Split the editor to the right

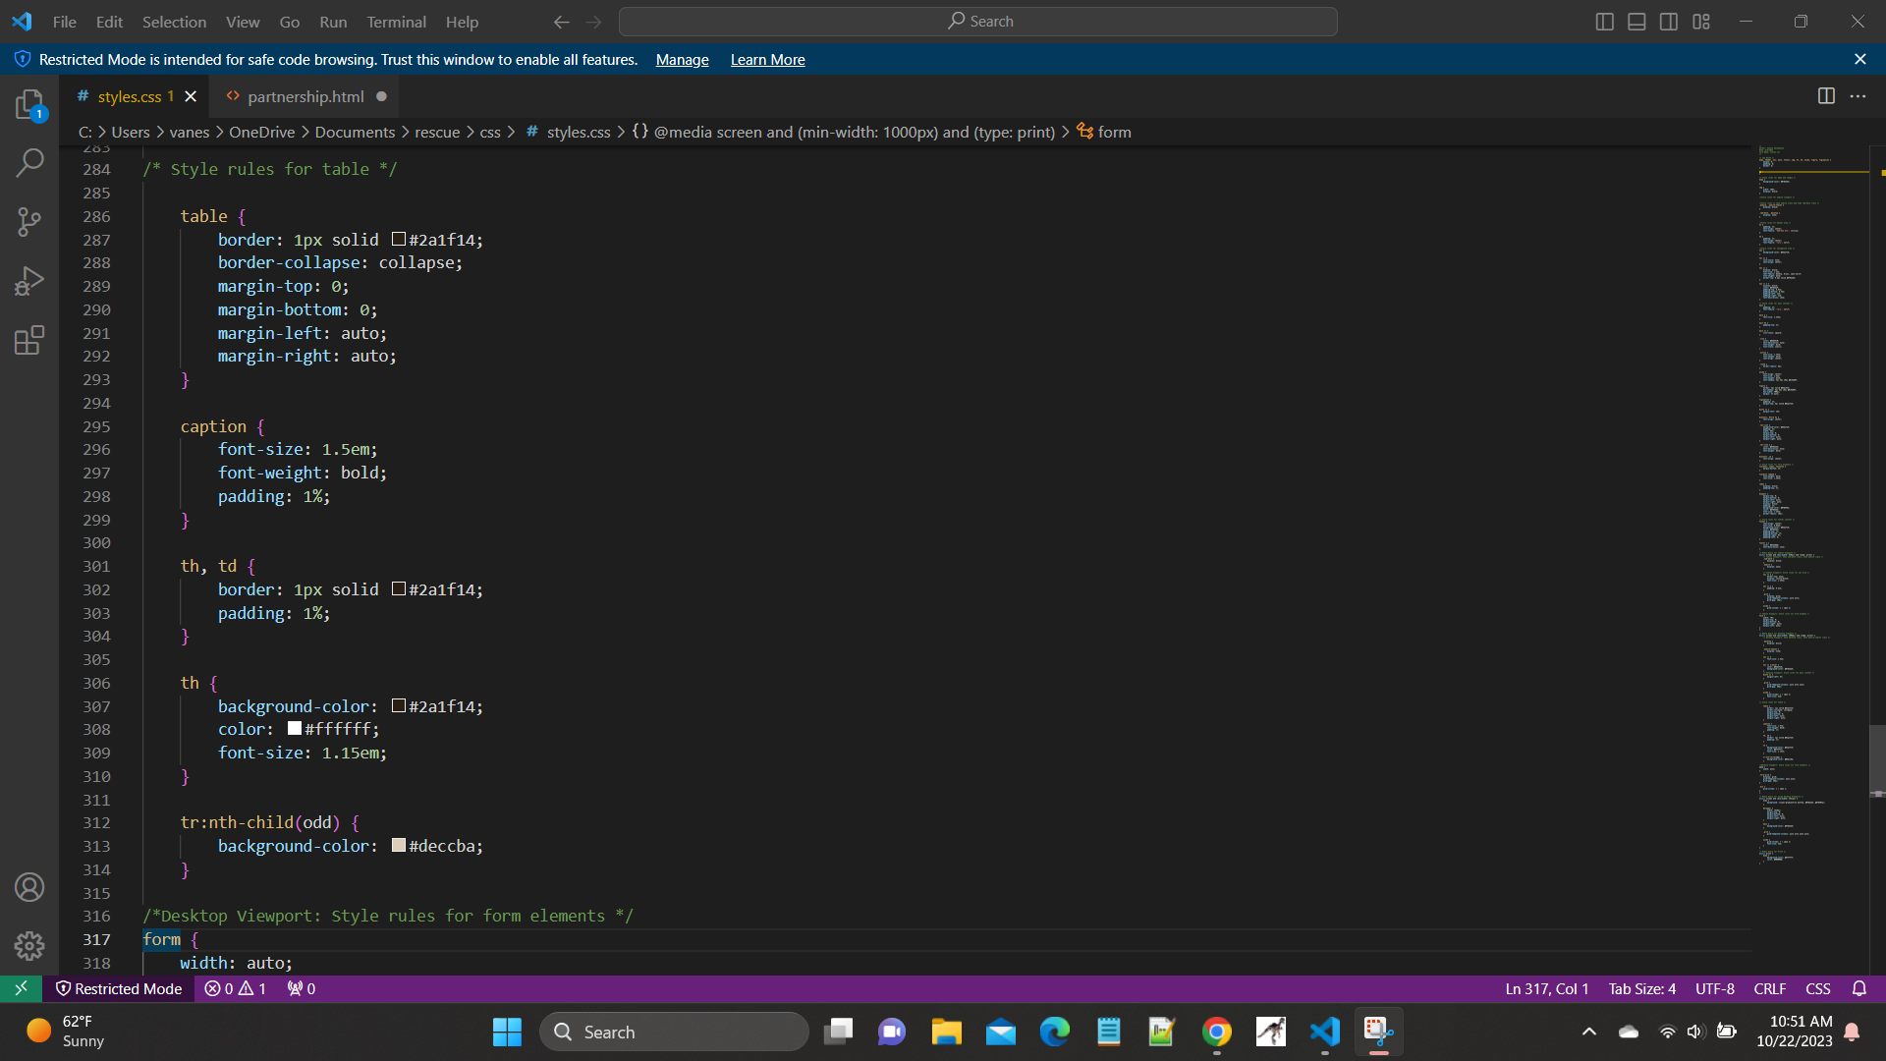pyautogui.click(x=1826, y=96)
